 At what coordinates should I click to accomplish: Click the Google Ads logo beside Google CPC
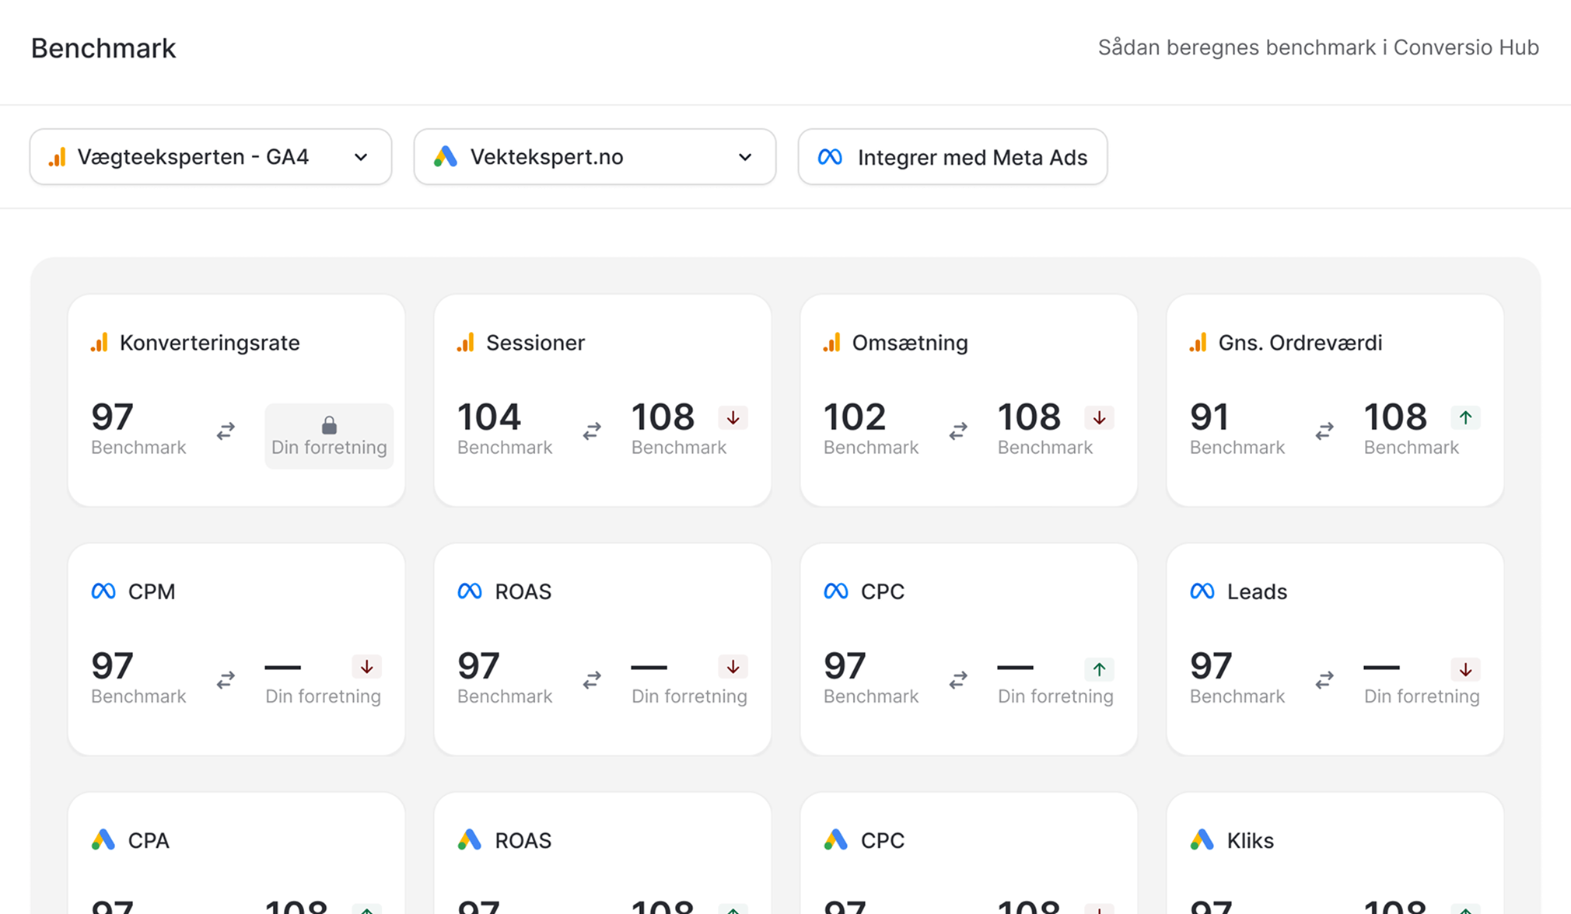tap(836, 840)
